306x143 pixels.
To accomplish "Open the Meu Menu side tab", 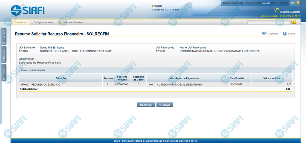I will [3, 36].
